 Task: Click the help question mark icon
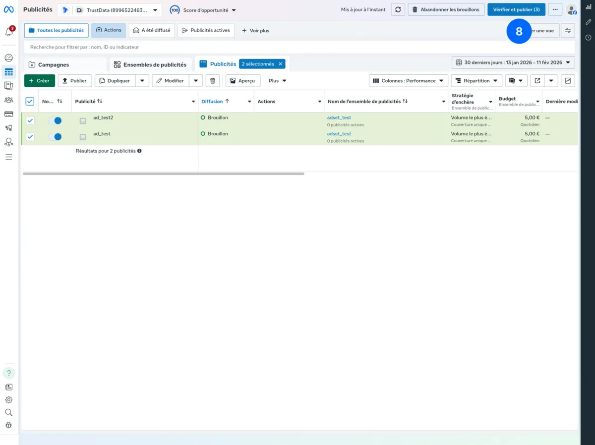pyautogui.click(x=9, y=373)
